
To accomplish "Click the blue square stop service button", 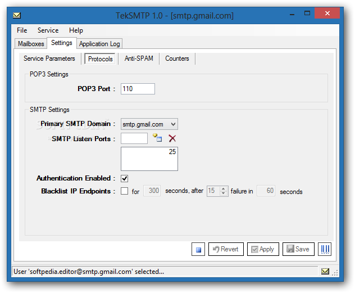I will (x=198, y=249).
